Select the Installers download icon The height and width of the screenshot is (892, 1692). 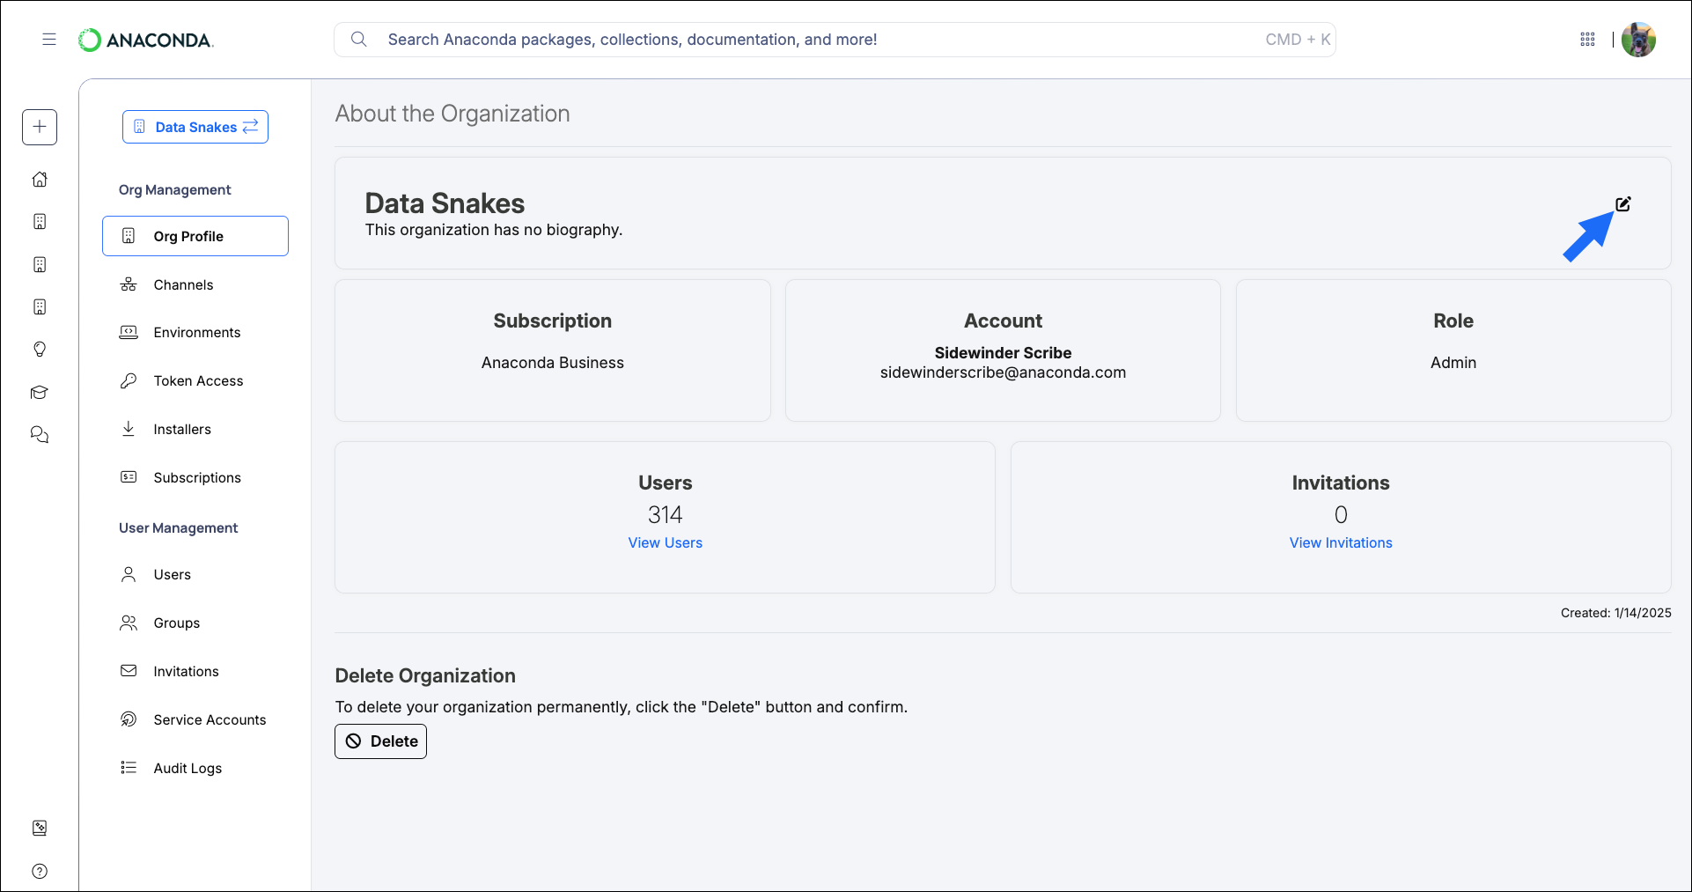[x=129, y=429]
